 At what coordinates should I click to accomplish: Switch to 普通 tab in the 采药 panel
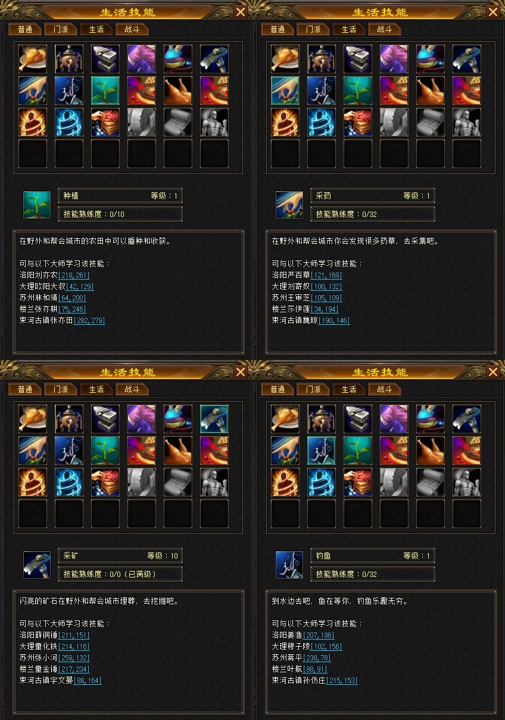tap(277, 29)
